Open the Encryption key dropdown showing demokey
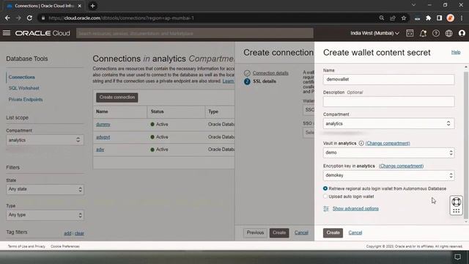The image size is (469, 264). pos(388,175)
